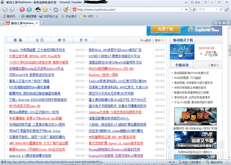Open dropdown arrow next to weather widget
Screen dimensions: 231x165
point(97,16)
